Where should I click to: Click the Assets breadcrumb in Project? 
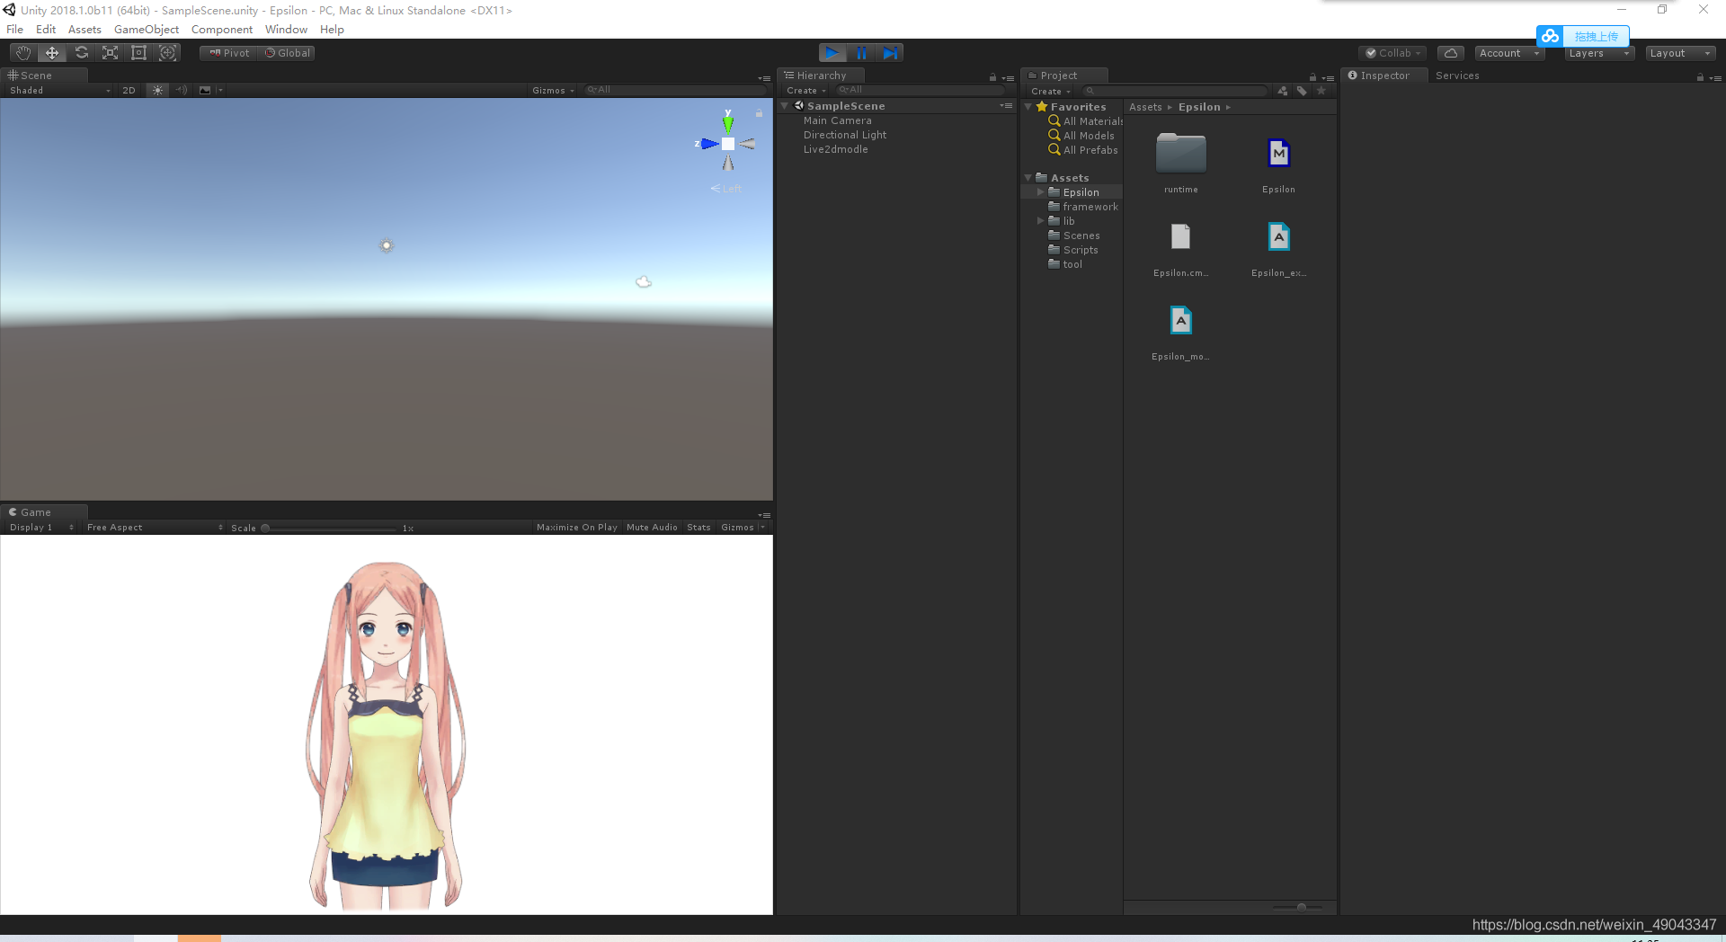tap(1145, 107)
